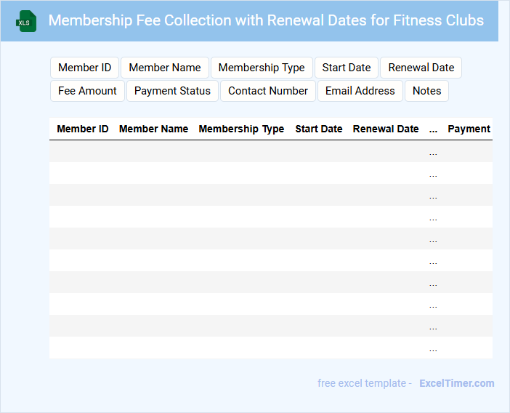Screen dimensions: 510x413
Task: Click the Membership Type column header
Action: 241,129
